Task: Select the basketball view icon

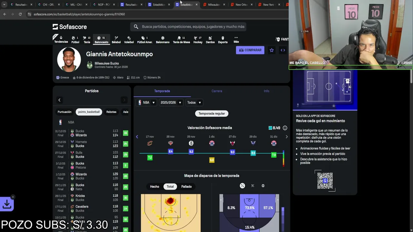Action: (263, 186)
